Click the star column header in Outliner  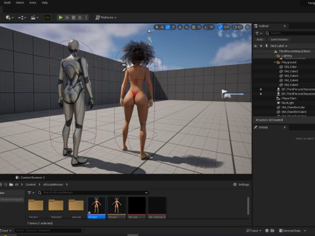(x=261, y=46)
